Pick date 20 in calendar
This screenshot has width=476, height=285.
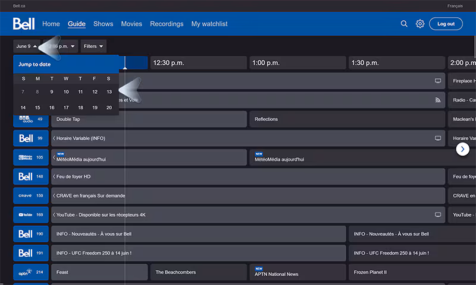(109, 107)
